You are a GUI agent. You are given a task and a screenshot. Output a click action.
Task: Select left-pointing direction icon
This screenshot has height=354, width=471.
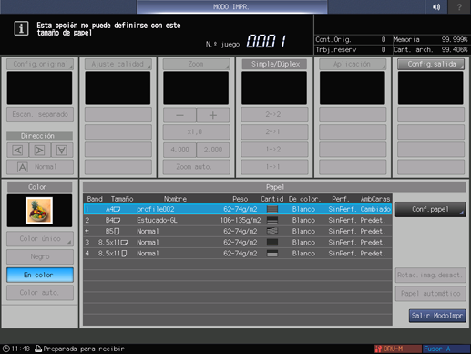coord(17,150)
